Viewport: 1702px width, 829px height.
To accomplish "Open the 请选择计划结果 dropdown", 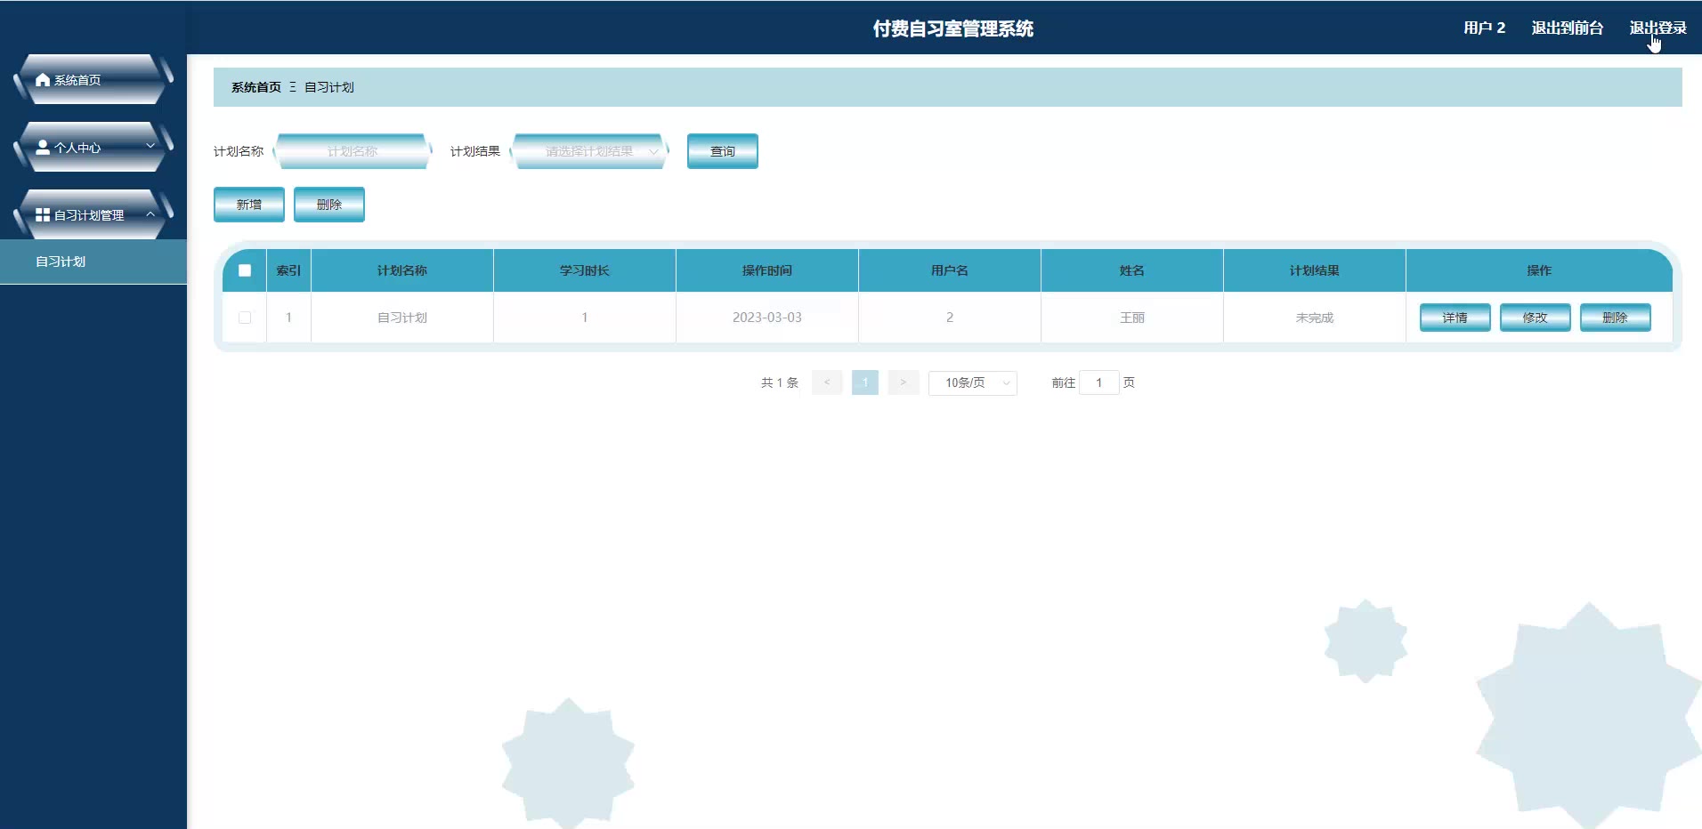I will [x=589, y=151].
